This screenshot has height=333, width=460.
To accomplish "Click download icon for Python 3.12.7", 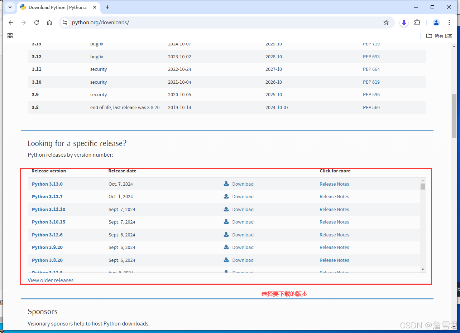I will 226,196.
